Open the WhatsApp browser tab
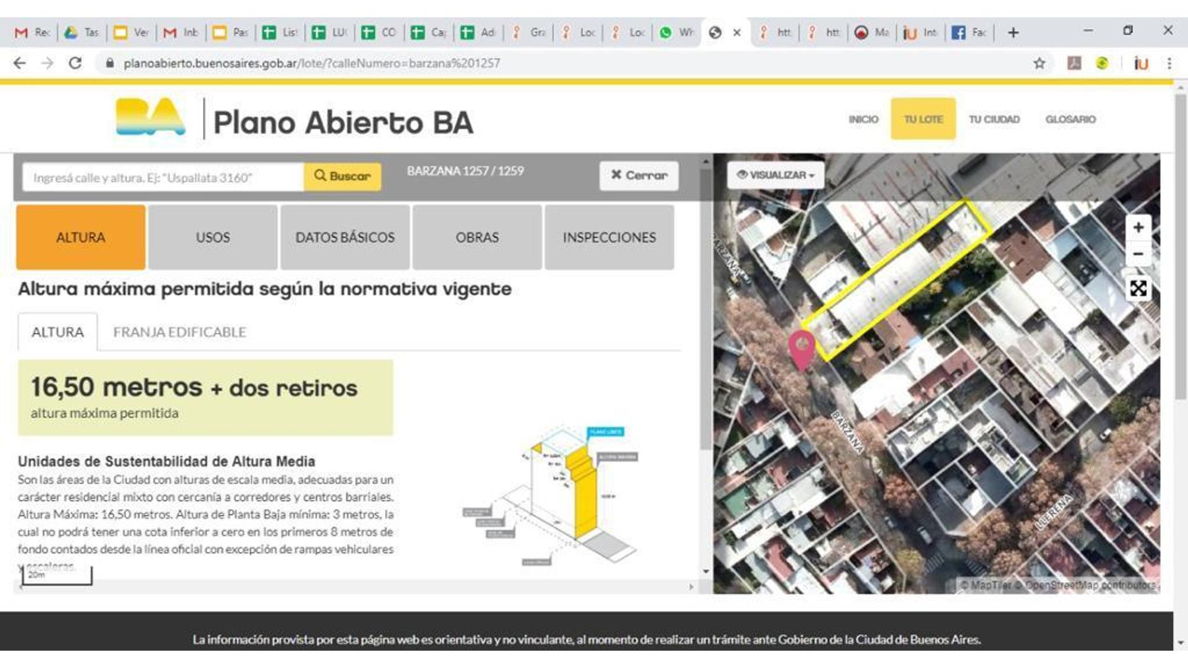 pyautogui.click(x=676, y=33)
